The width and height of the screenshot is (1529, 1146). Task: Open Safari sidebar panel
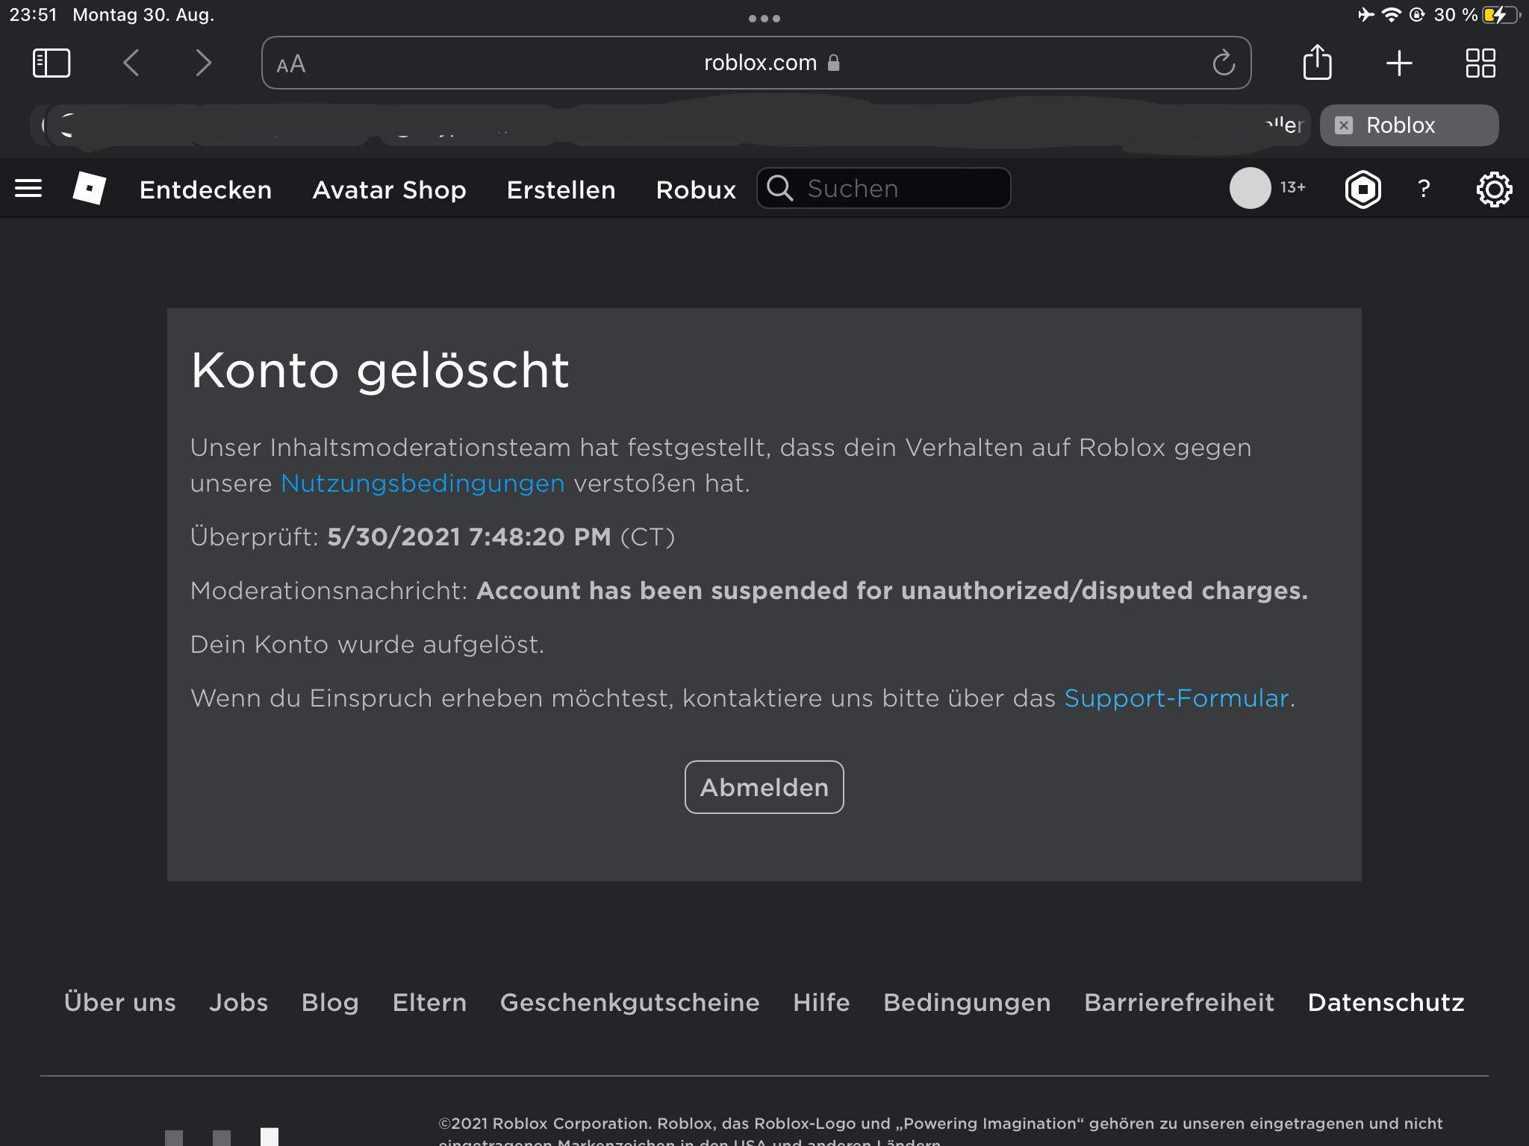click(52, 63)
